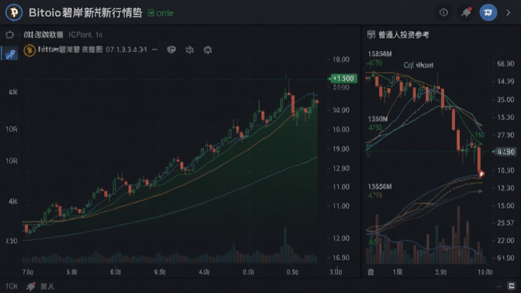Image resolution: width=521 pixels, height=293 pixels.
Task: Click the red marker at candle bottom
Action: click(481, 173)
